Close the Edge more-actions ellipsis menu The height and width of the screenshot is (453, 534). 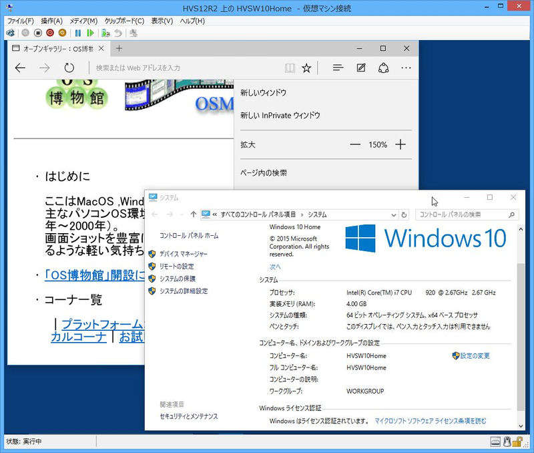point(406,68)
